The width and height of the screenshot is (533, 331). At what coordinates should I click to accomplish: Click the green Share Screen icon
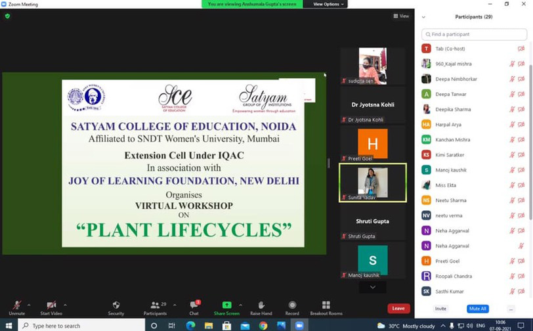tap(226, 305)
